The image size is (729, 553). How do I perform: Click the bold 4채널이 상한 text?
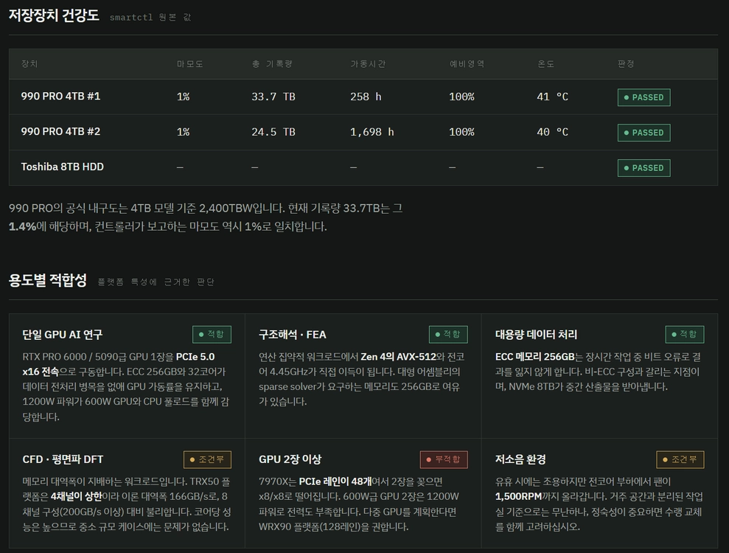tap(76, 496)
